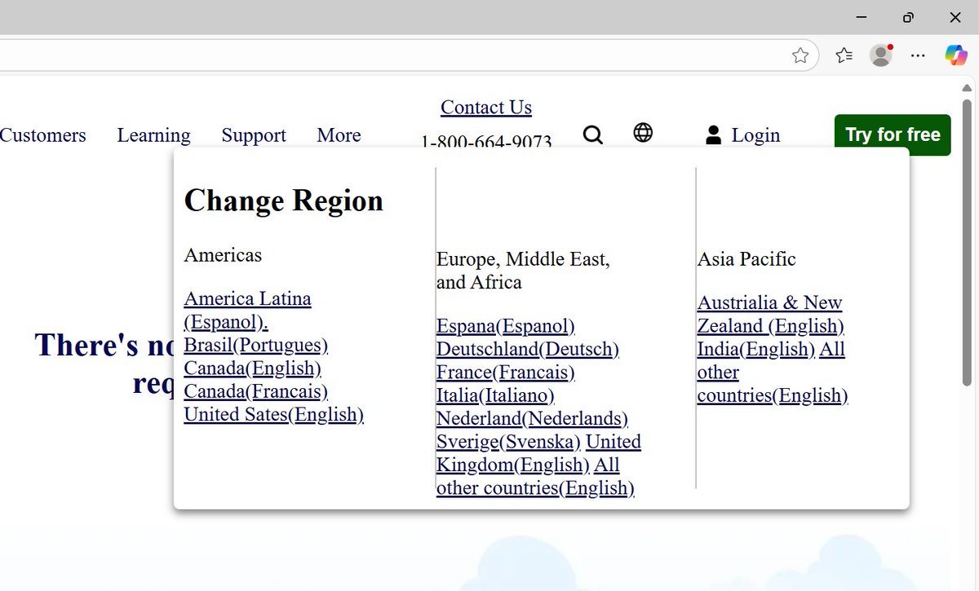Viewport: 979px width, 591px height.
Task: Click the scrollbar up arrow
Action: [967, 87]
